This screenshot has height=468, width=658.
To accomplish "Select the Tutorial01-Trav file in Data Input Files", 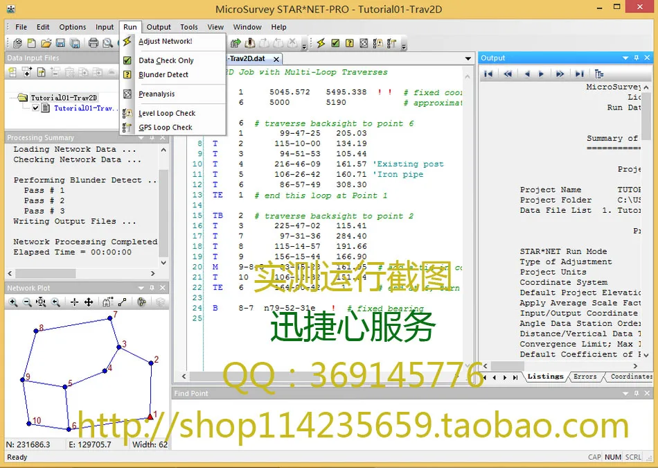I will (x=85, y=108).
